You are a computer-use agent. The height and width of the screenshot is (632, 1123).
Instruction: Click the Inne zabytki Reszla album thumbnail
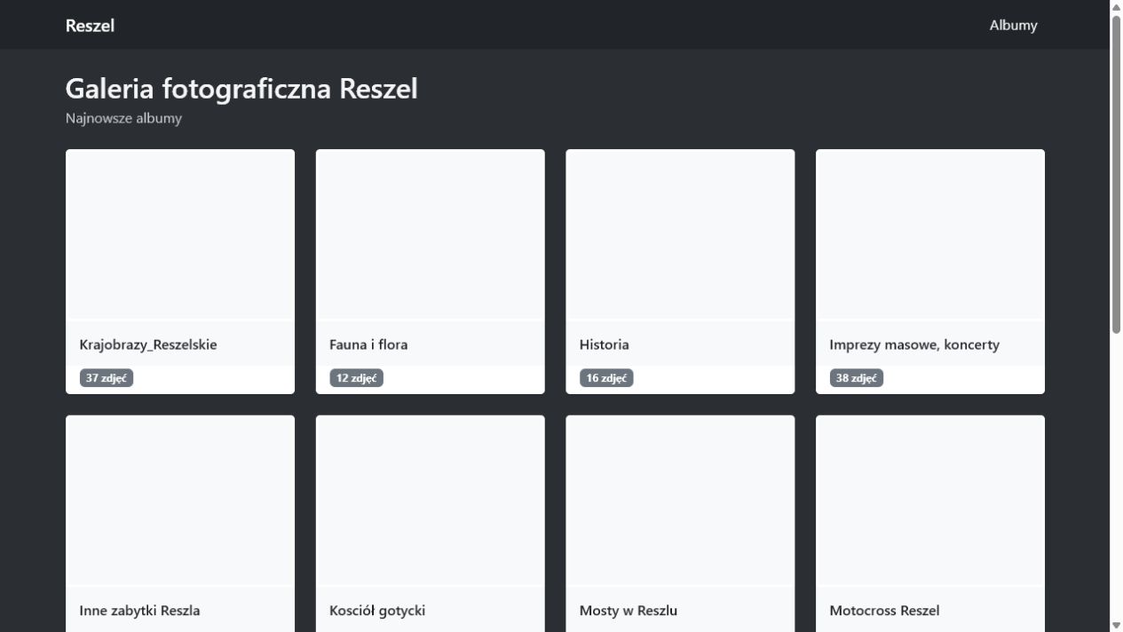180,501
